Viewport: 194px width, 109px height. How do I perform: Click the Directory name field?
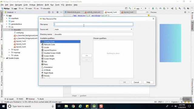point(93,34)
